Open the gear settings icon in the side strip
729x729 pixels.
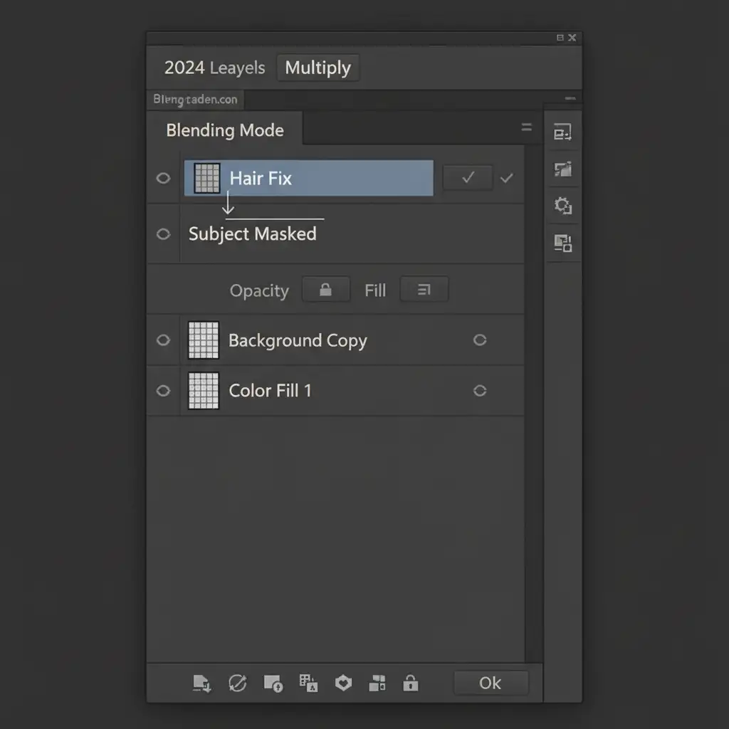pyautogui.click(x=562, y=206)
